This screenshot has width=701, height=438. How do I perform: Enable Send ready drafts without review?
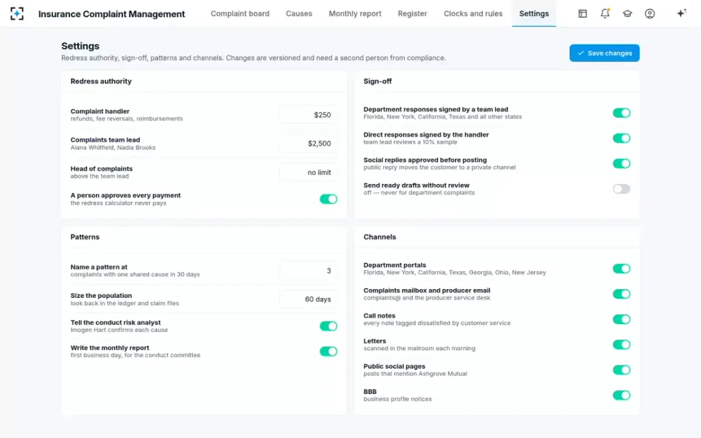point(622,189)
